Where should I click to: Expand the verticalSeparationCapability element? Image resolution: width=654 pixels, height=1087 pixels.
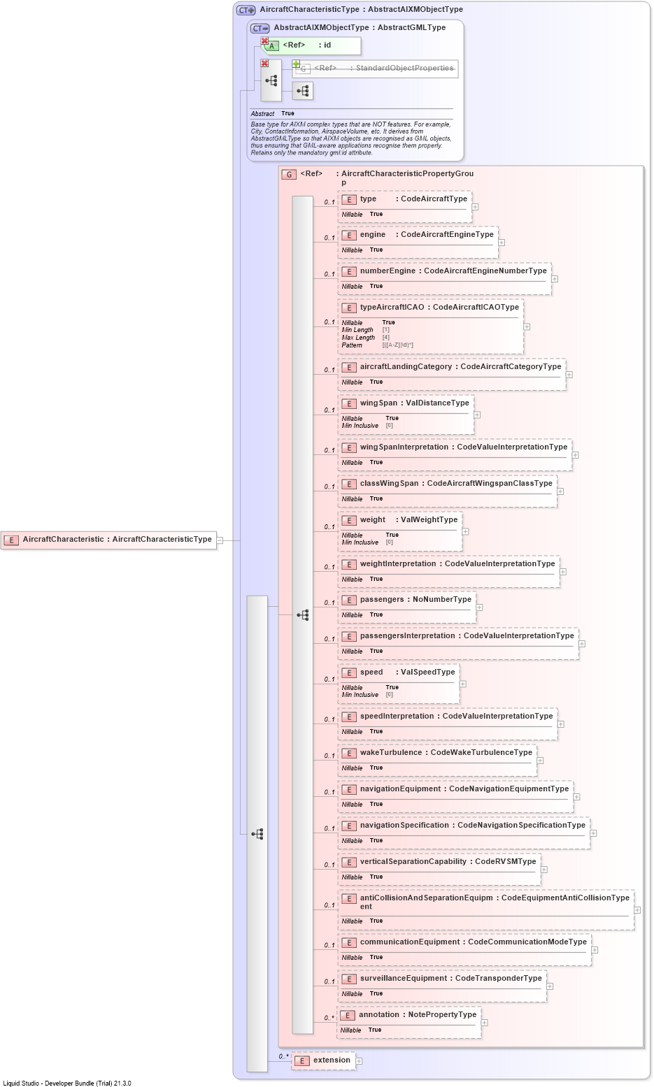(x=544, y=870)
